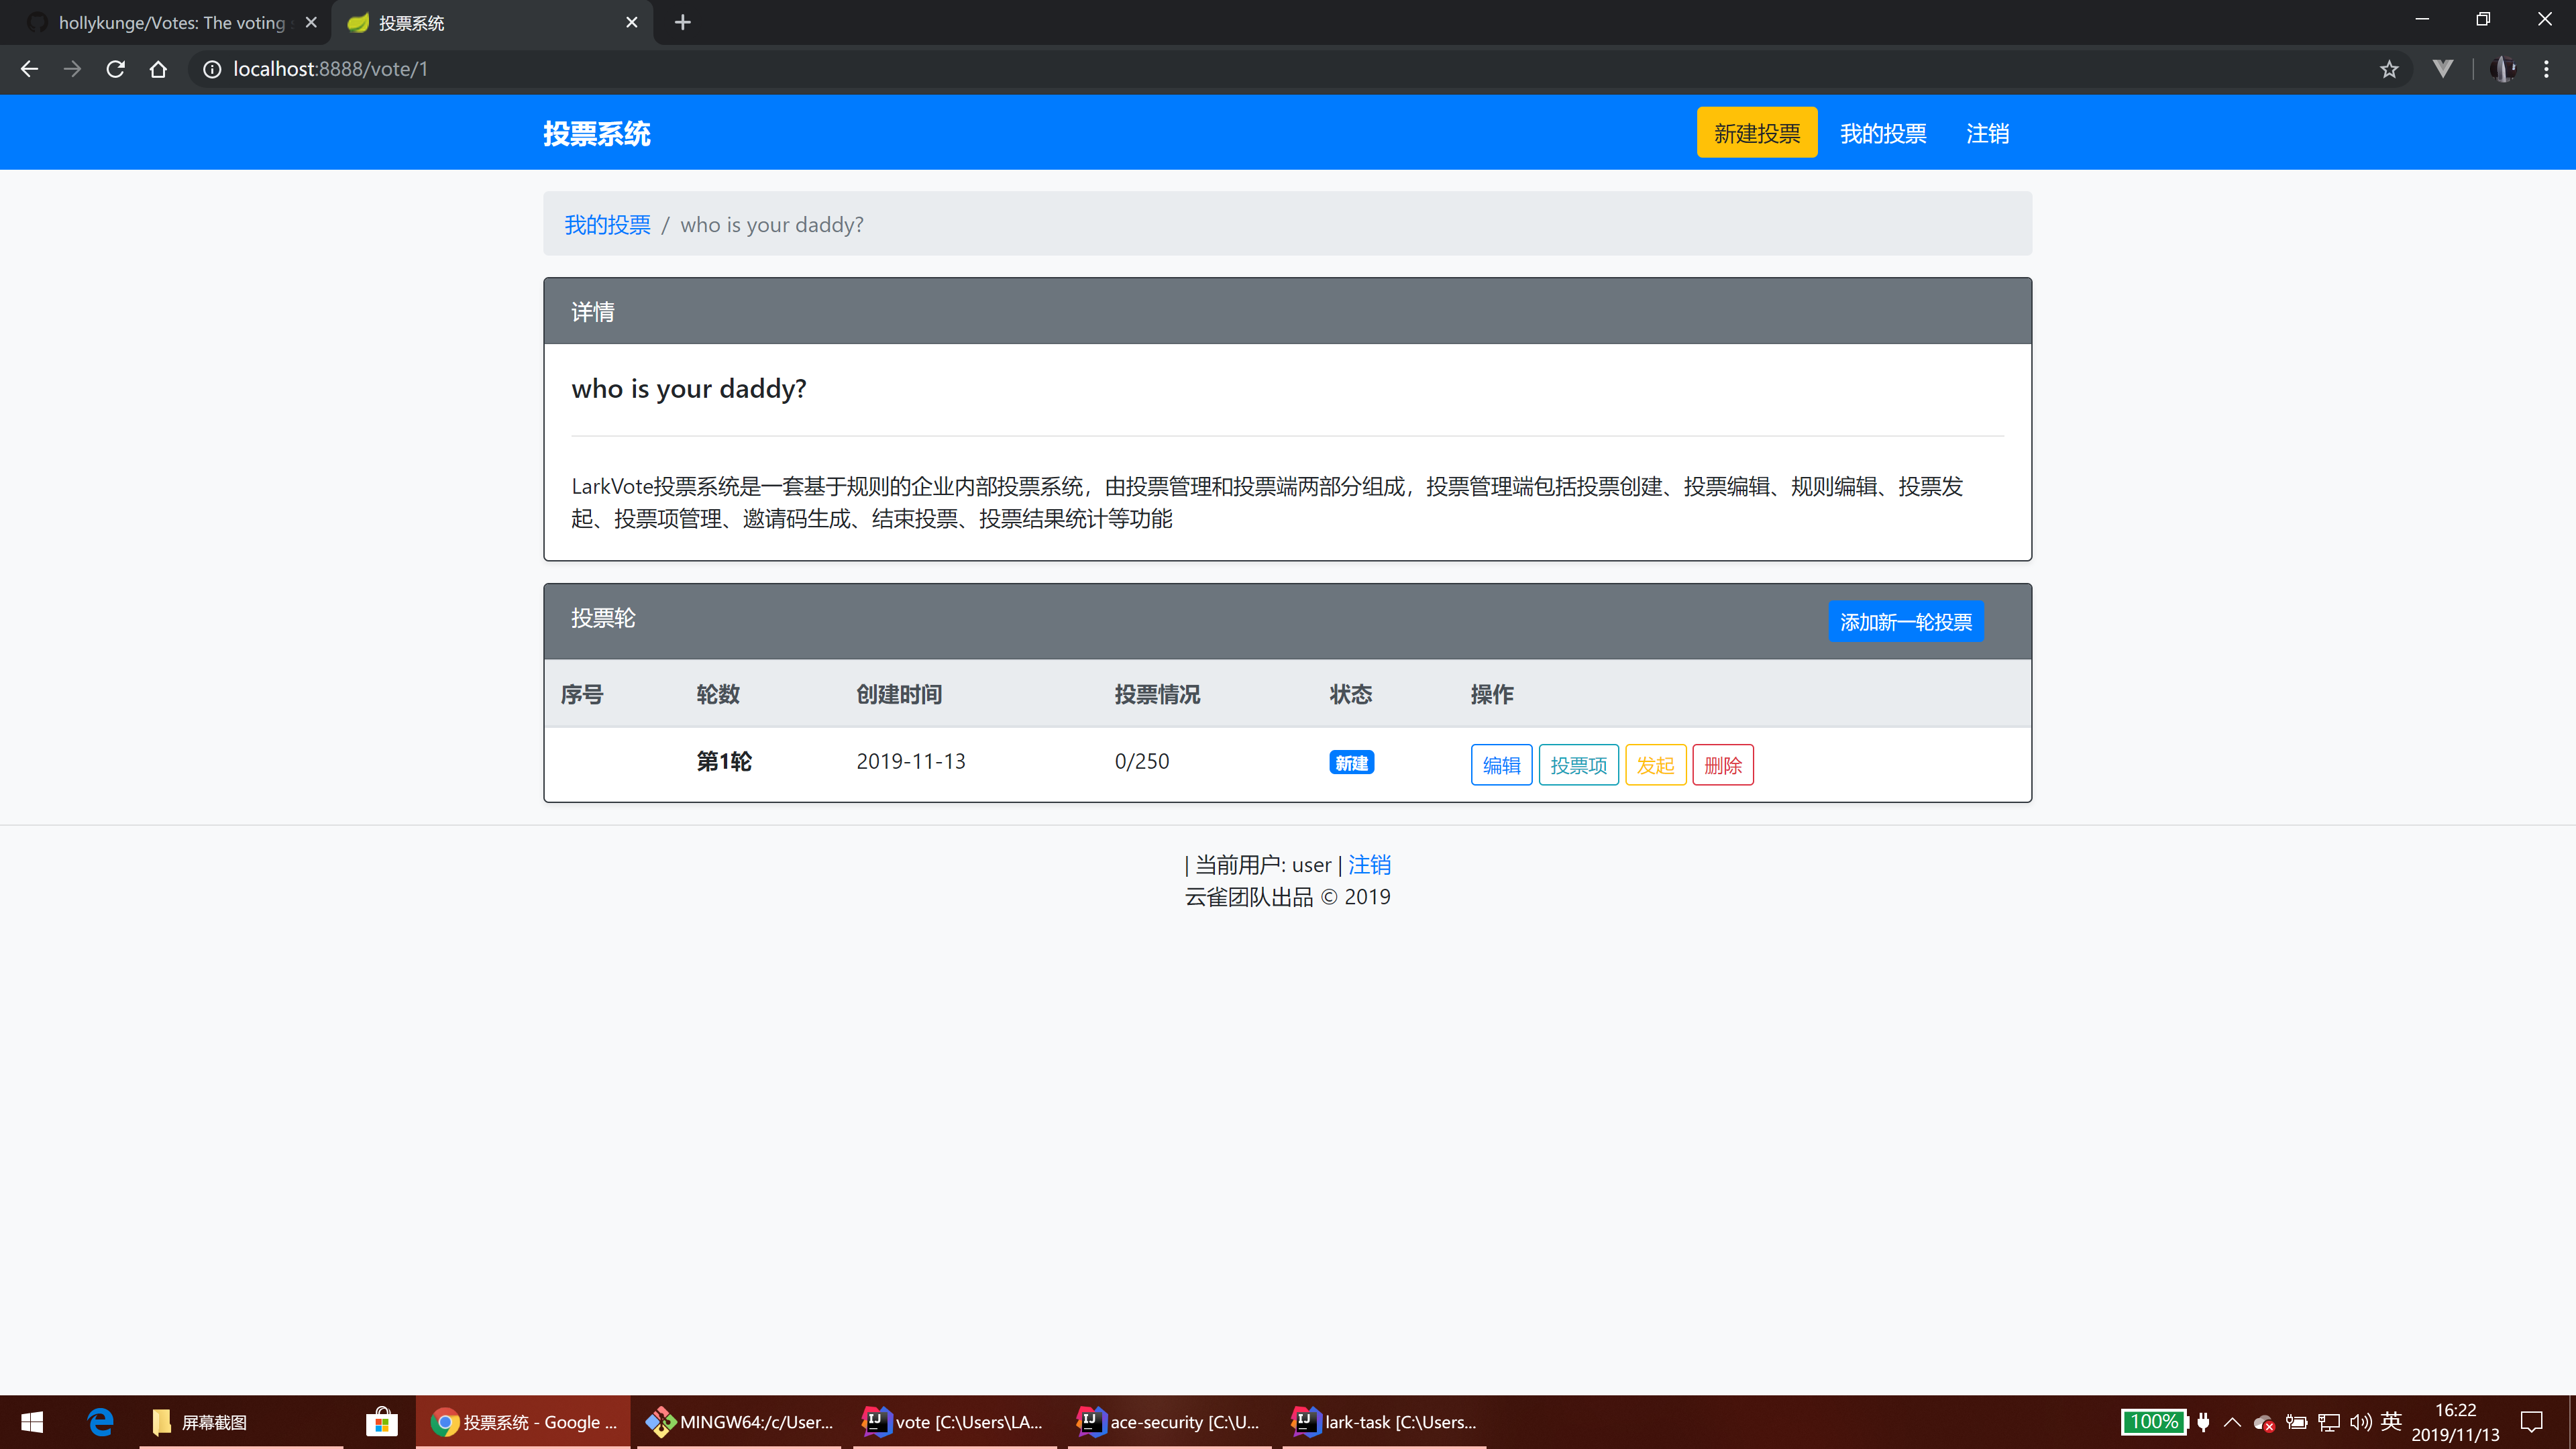This screenshot has width=2576, height=1449.
Task: Click the 100% battery indicator in tray
Action: (x=2154, y=1422)
